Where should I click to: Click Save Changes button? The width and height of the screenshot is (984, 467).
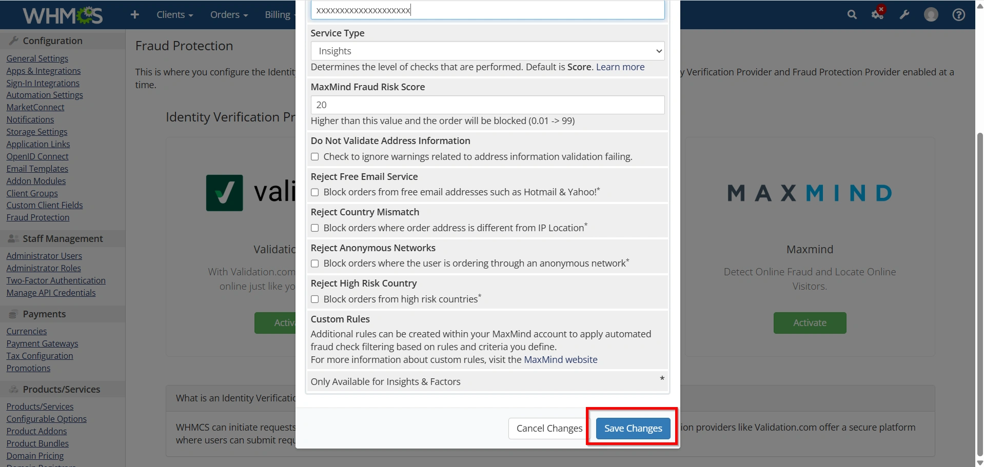pos(633,429)
